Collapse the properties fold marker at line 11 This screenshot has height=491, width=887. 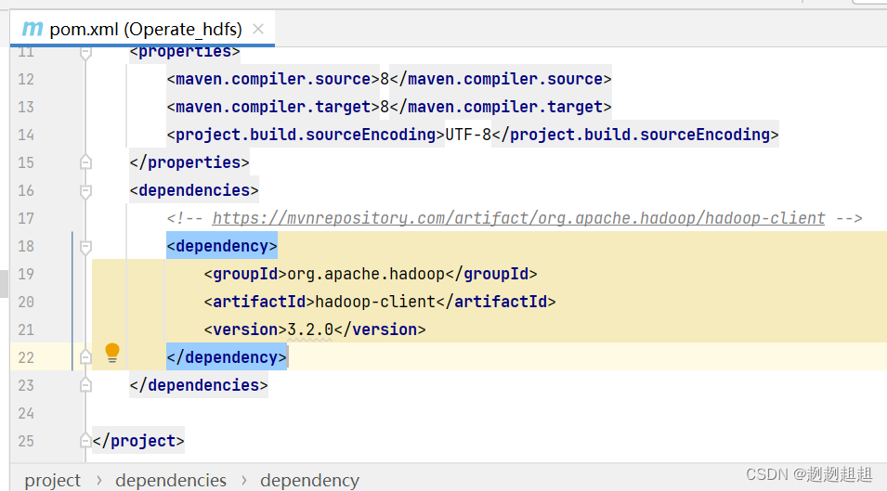pos(85,52)
